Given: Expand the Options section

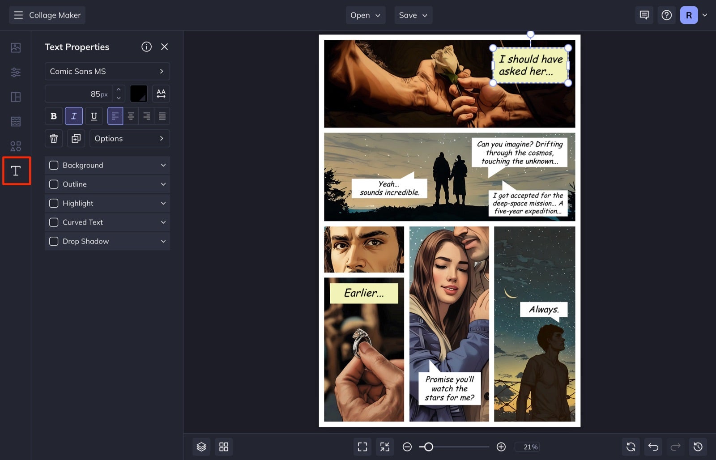Looking at the screenshot, I should point(129,138).
